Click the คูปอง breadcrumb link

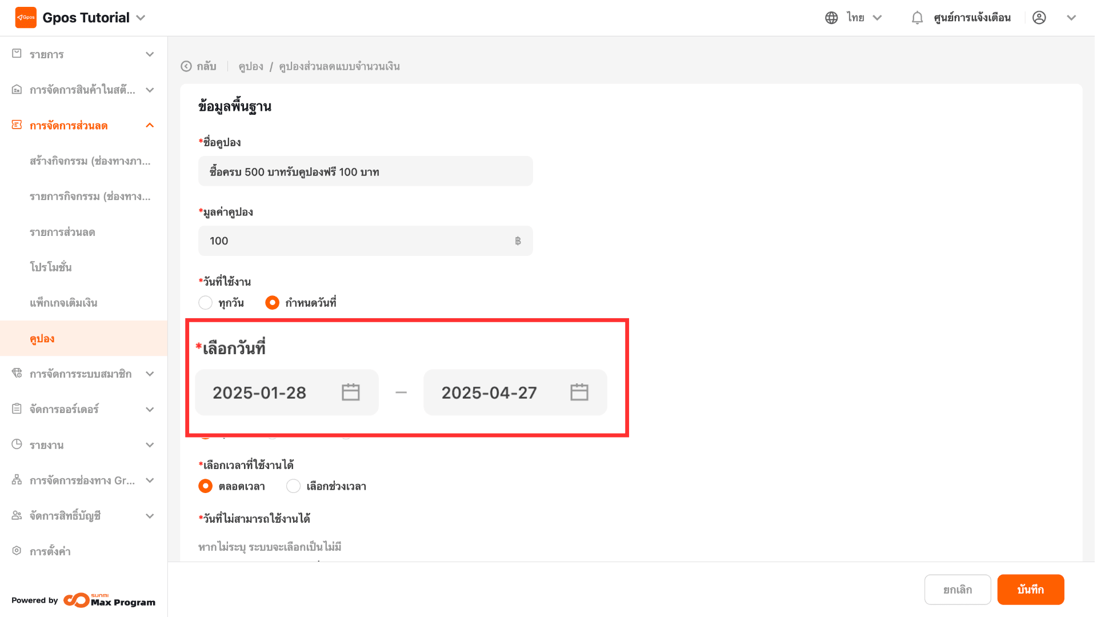(251, 66)
